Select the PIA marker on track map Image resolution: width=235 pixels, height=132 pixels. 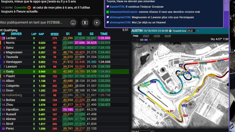click(186, 101)
